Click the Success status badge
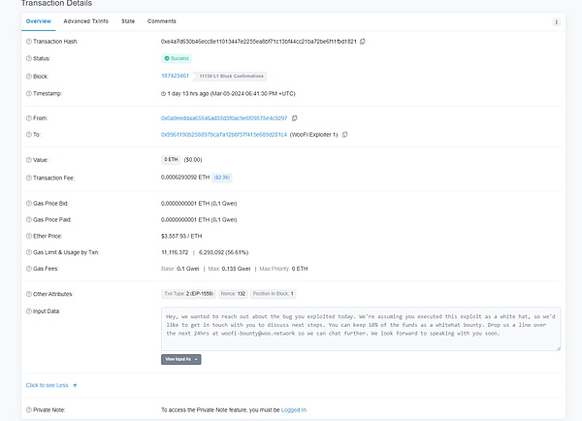The width and height of the screenshot is (582, 421). coord(177,59)
